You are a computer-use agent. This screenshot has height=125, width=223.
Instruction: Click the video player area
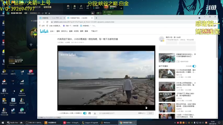click(x=106, y=78)
